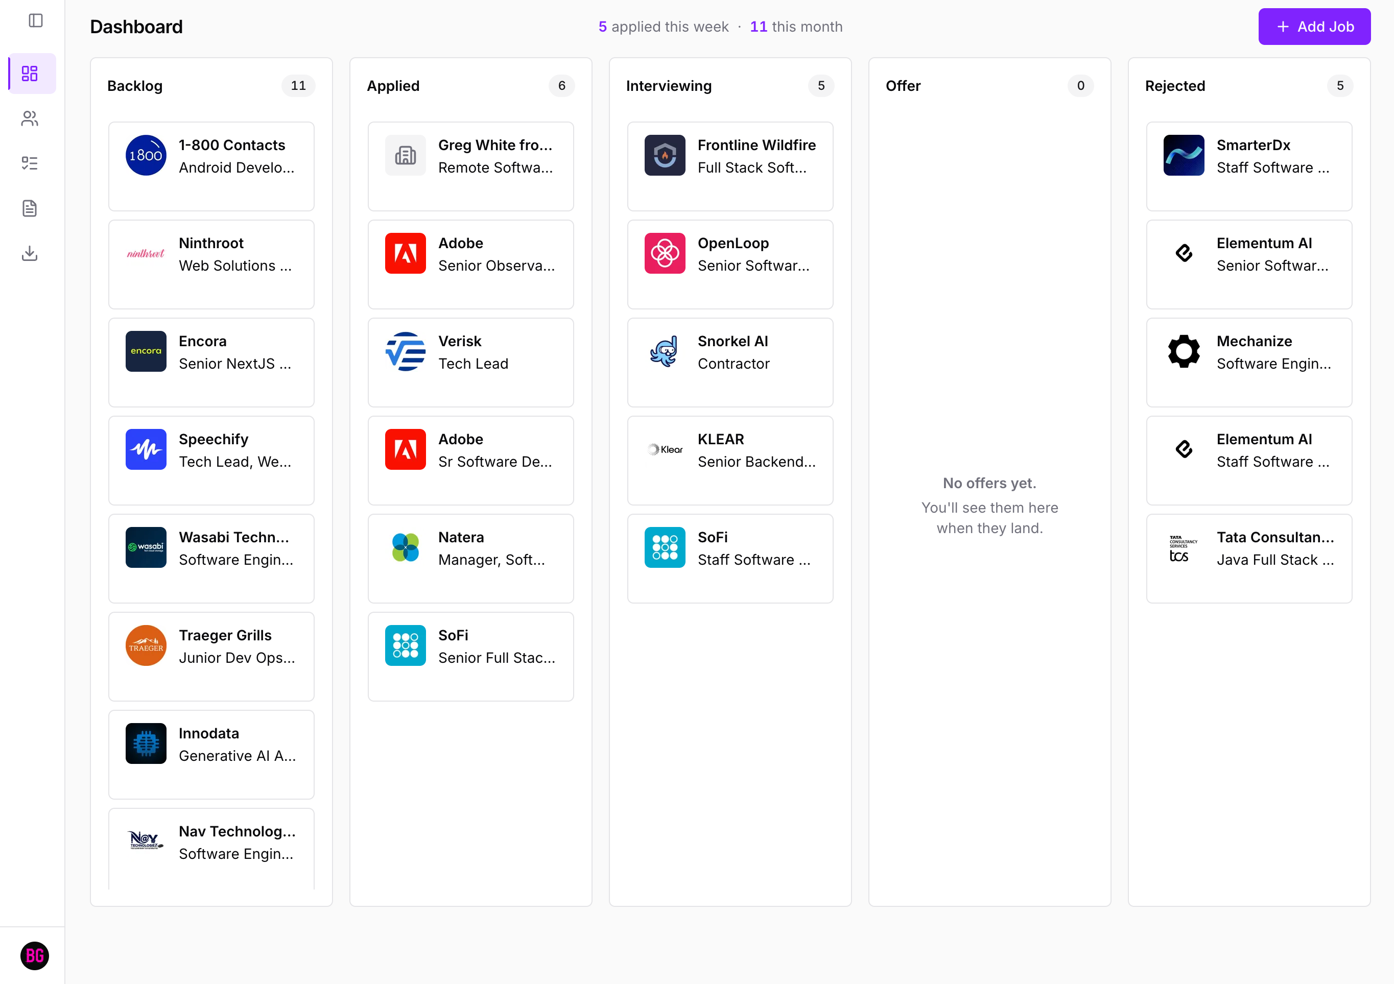Click the Backlog column heading

[x=135, y=86]
